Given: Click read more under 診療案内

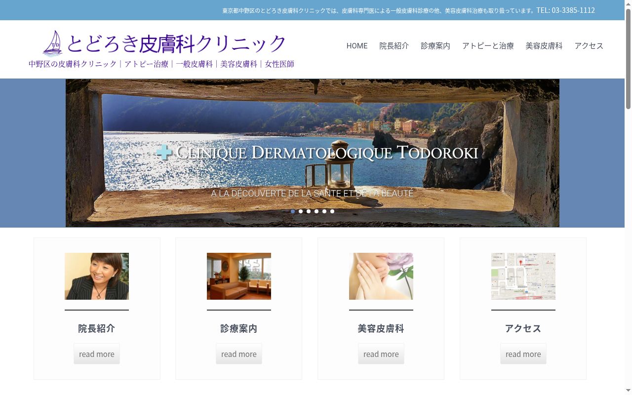Looking at the screenshot, I should (239, 354).
